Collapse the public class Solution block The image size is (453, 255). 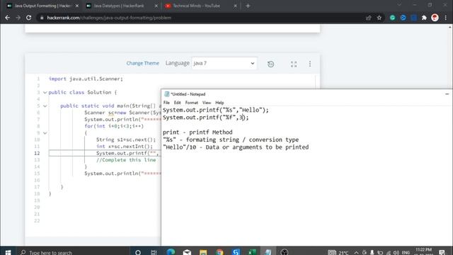coord(45,93)
